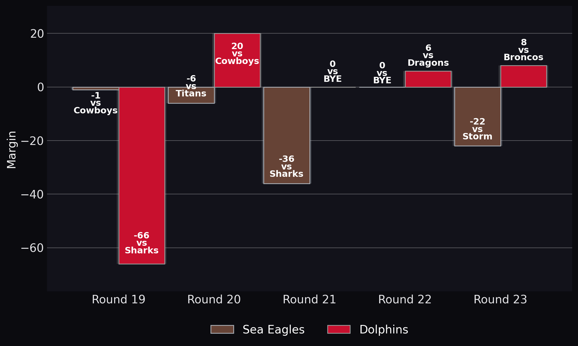Image resolution: width=578 pixels, height=346 pixels.
Task: Select the Sea Eagles legend label
Action: 274,330
